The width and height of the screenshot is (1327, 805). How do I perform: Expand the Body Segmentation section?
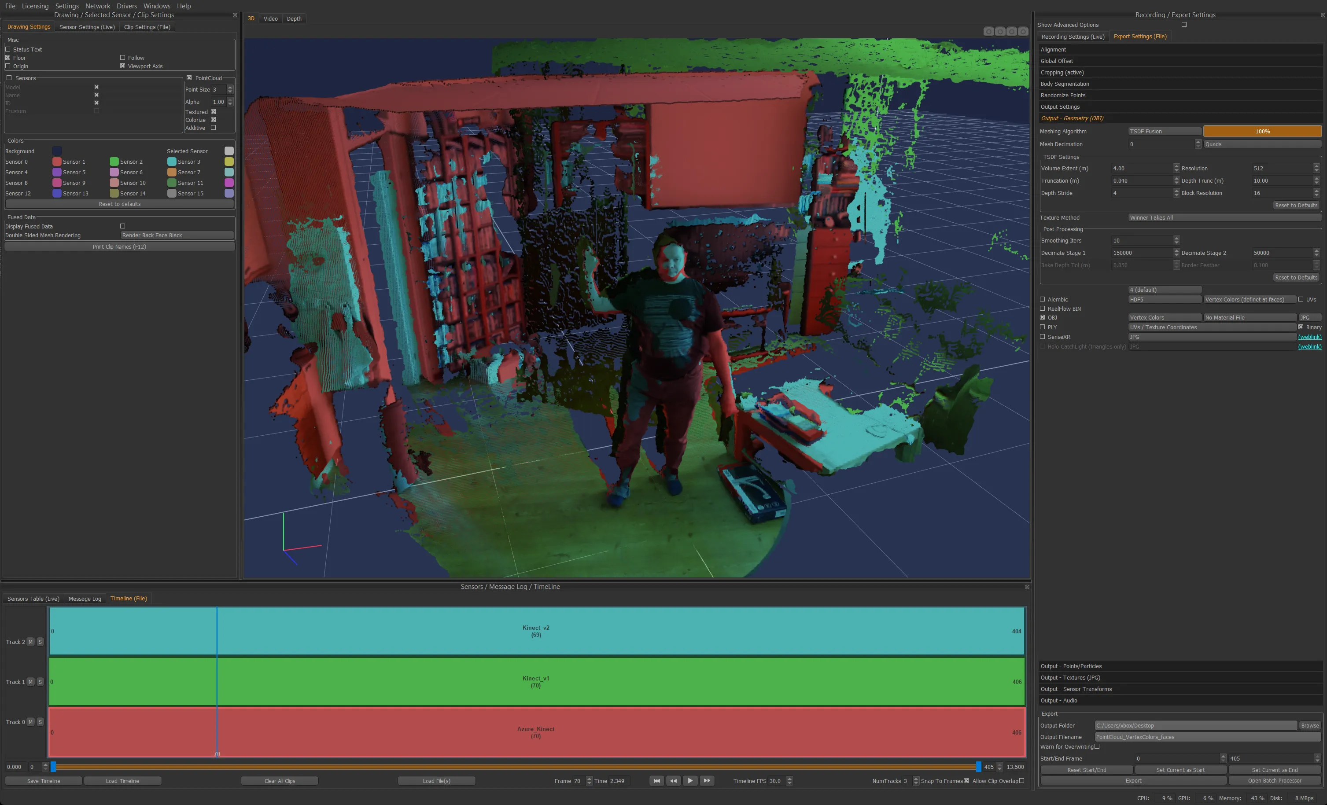coord(1180,84)
